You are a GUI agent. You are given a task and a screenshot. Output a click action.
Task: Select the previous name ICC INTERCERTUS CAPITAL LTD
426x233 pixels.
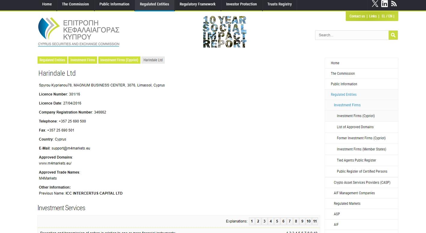pos(94,193)
